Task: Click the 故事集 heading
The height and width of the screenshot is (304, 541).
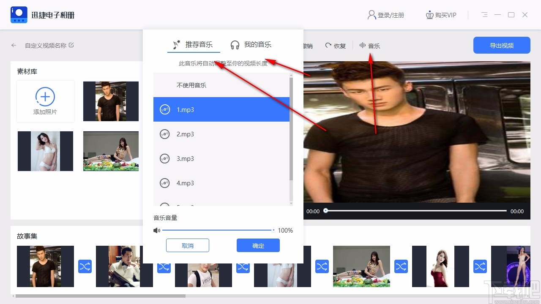Action: pos(27,236)
